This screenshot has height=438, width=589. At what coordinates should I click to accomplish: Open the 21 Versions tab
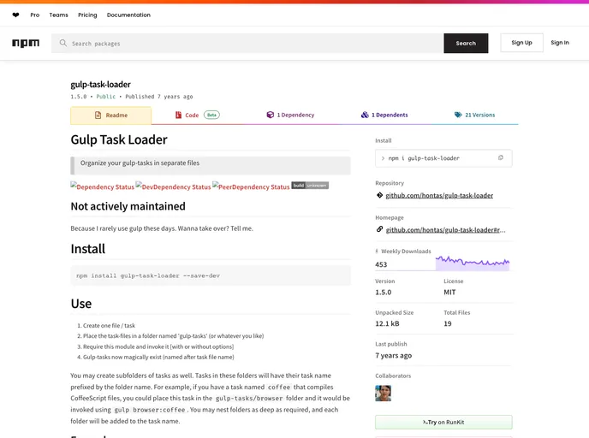pyautogui.click(x=474, y=115)
